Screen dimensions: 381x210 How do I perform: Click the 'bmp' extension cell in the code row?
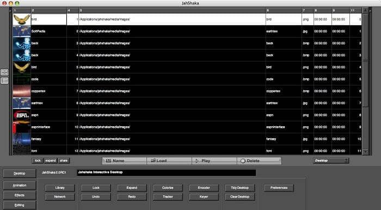(x=308, y=79)
